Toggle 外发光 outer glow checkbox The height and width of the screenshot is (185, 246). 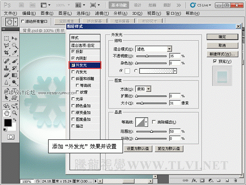pos(73,65)
